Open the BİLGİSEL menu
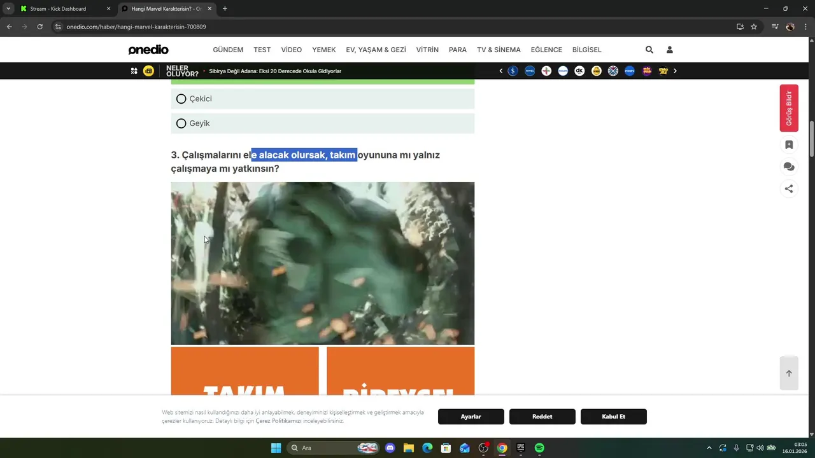The image size is (815, 458). [x=587, y=50]
